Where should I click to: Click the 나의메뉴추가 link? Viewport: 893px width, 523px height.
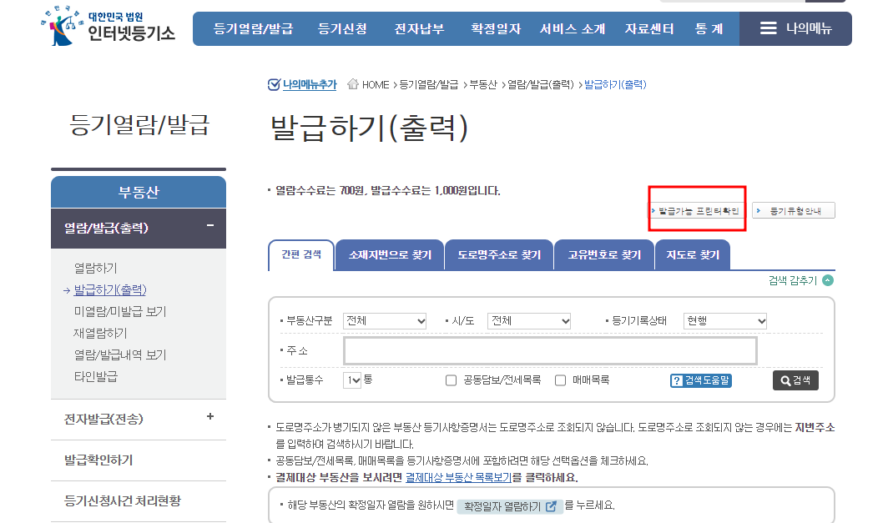(310, 84)
